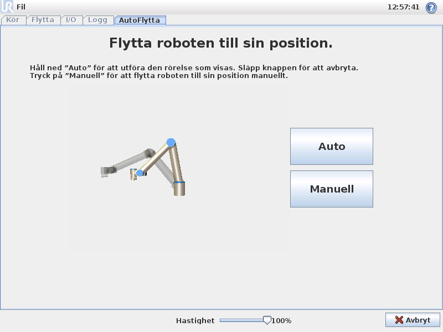
Task: Click the instruction line starting "Håll ned"
Action: click(194, 68)
